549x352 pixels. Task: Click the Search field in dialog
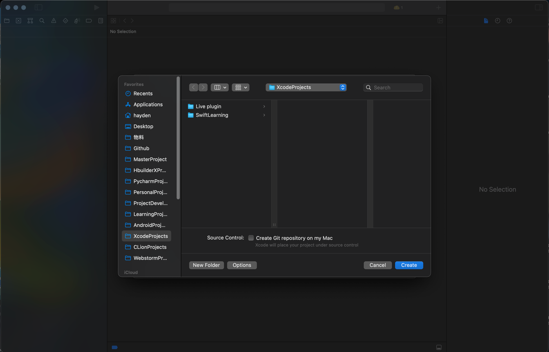[396, 87]
